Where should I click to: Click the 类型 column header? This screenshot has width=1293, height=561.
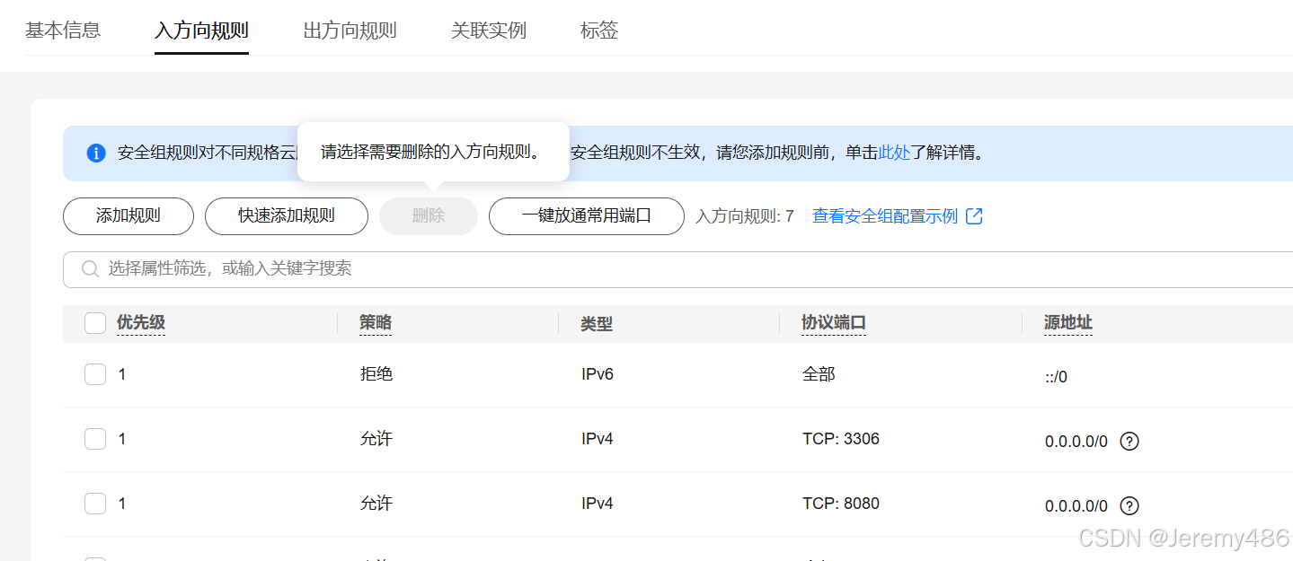(x=597, y=324)
